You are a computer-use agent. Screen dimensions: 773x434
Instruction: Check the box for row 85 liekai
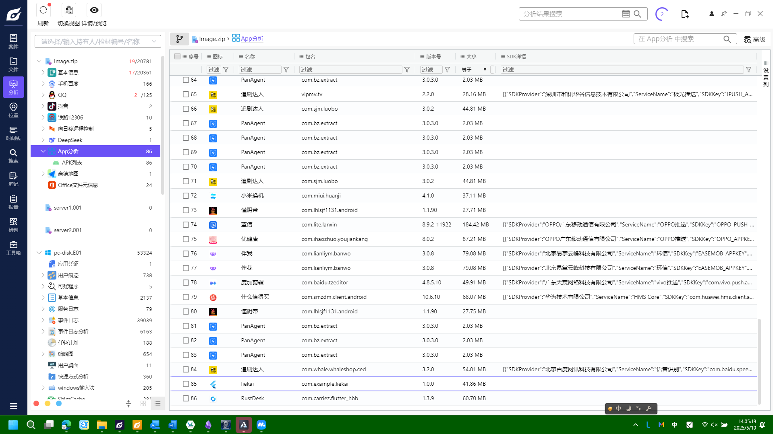pyautogui.click(x=186, y=384)
